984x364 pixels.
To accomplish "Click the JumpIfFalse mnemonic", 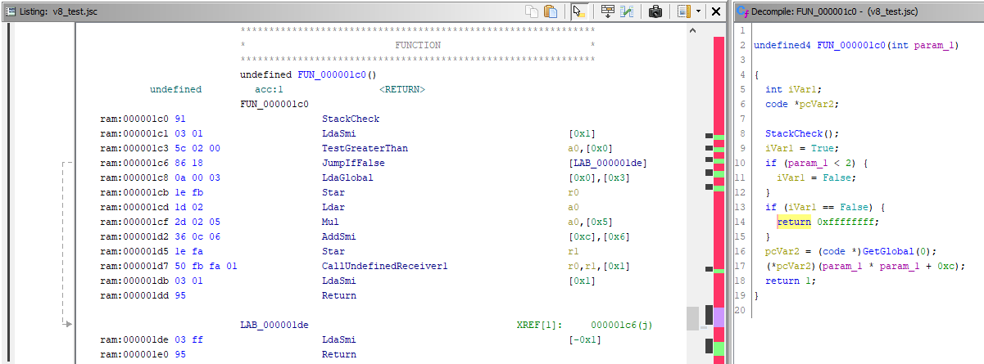I will click(x=353, y=163).
